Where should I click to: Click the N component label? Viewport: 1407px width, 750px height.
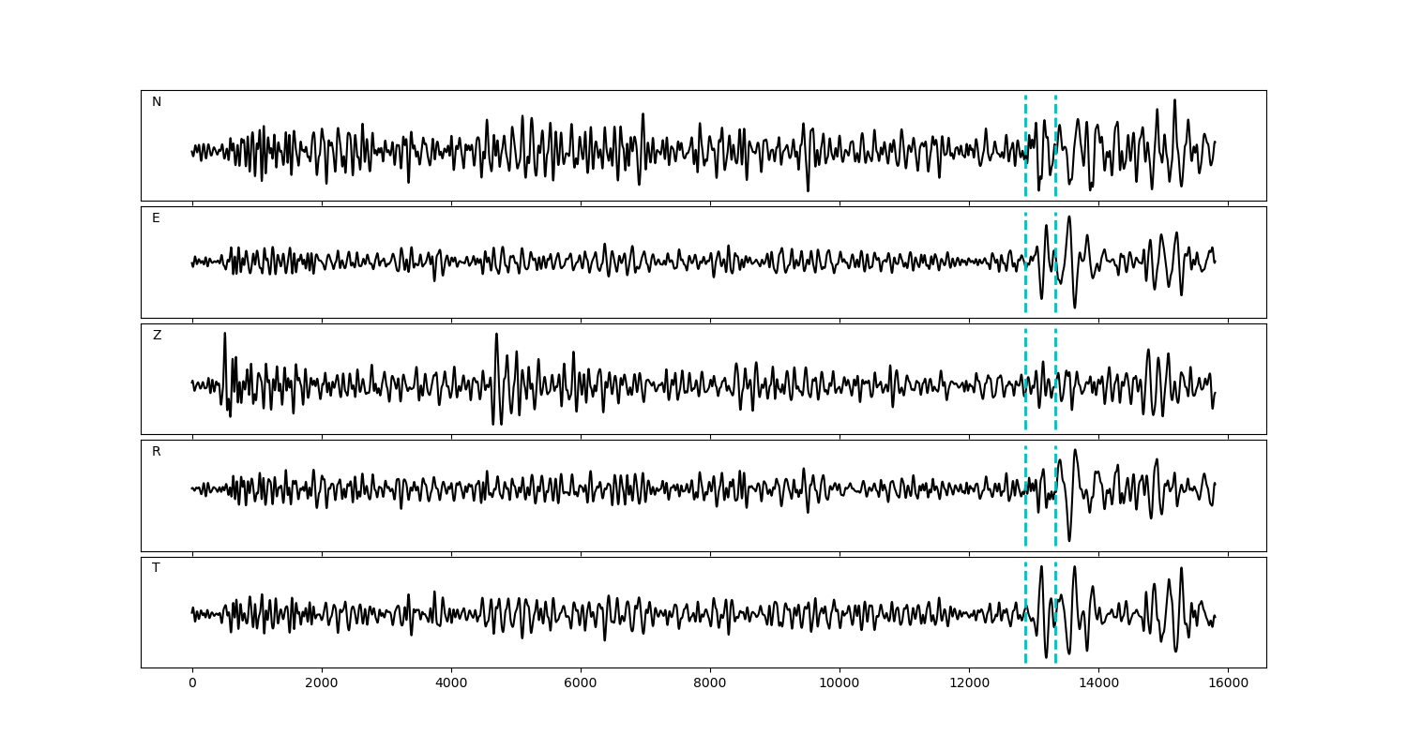(x=157, y=102)
